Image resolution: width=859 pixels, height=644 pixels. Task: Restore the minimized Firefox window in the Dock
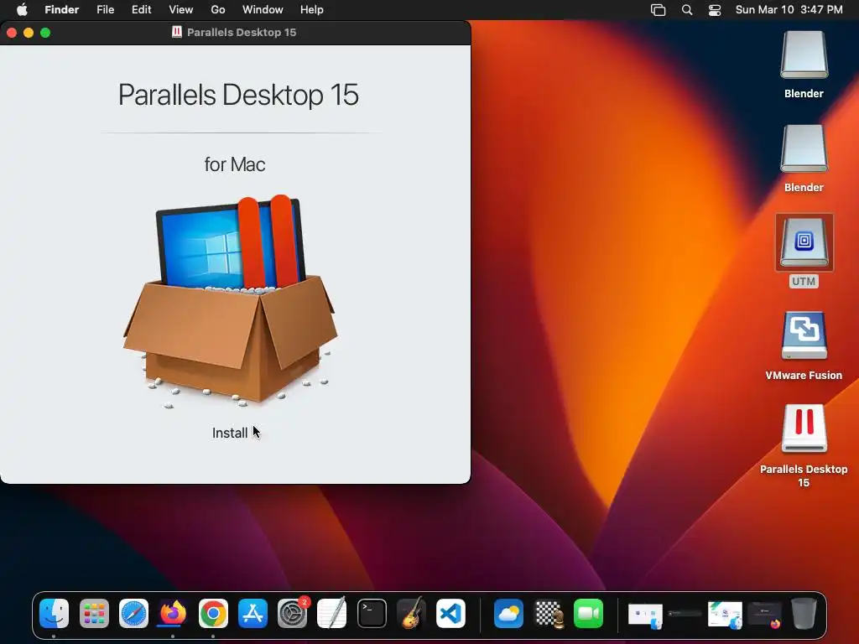(x=765, y=615)
